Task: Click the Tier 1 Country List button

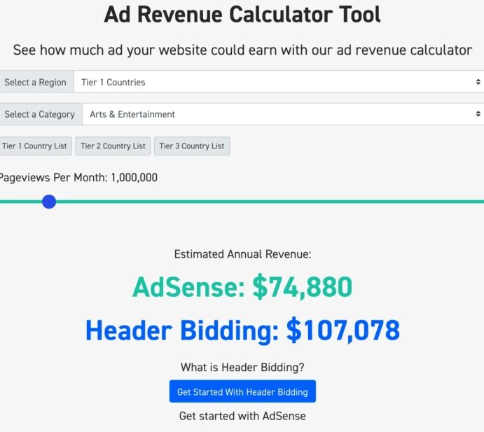Action: 34,146
